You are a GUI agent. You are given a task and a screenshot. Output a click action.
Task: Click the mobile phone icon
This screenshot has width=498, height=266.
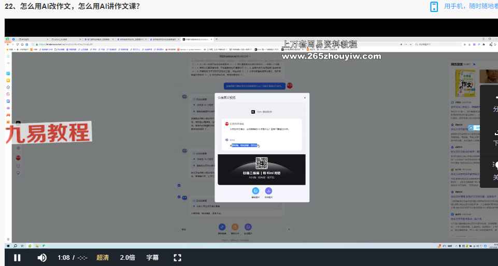click(434, 6)
